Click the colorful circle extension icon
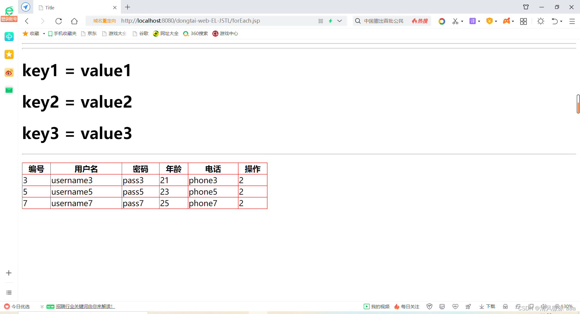 click(x=442, y=21)
